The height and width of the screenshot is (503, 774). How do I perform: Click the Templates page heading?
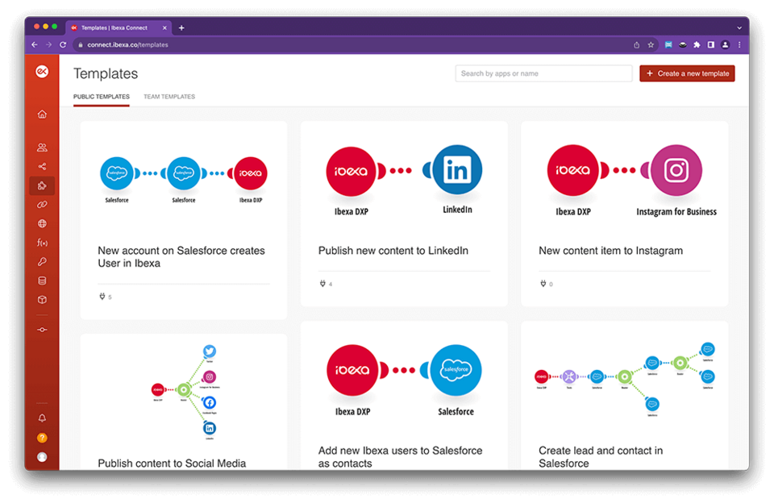click(106, 73)
